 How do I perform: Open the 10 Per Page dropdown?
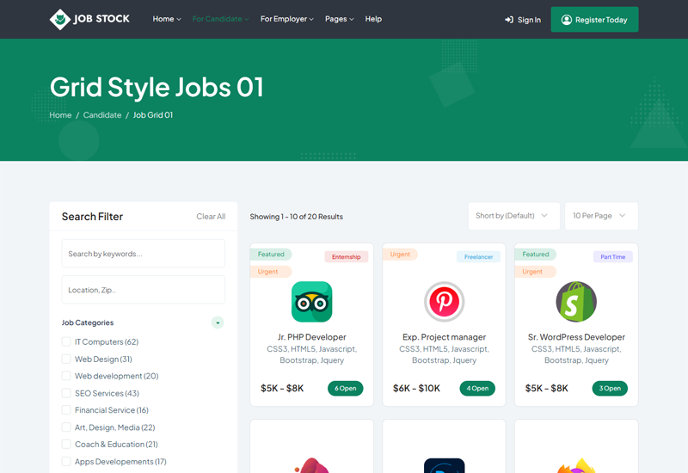tap(601, 216)
